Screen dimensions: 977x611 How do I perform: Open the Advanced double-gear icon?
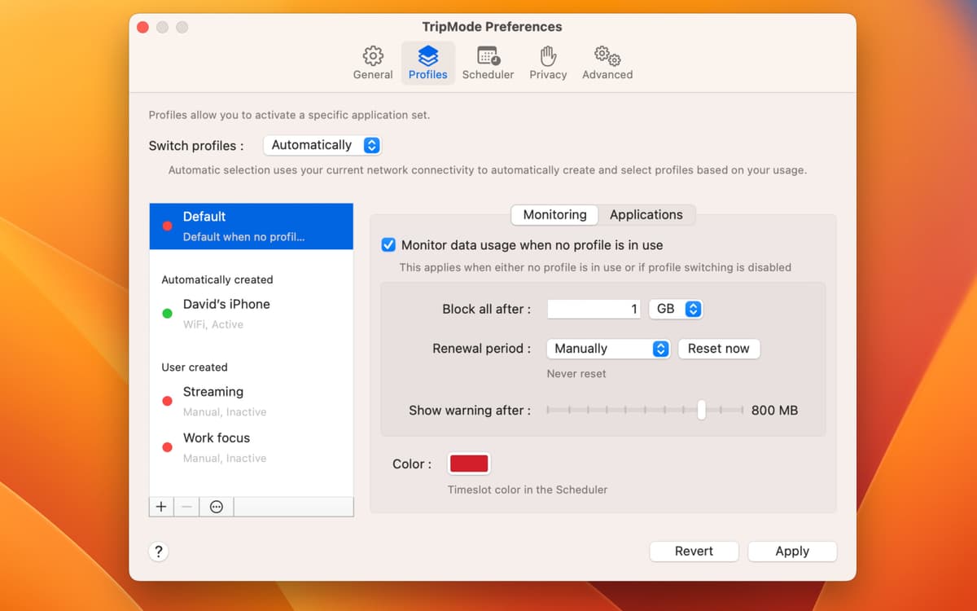(607, 56)
